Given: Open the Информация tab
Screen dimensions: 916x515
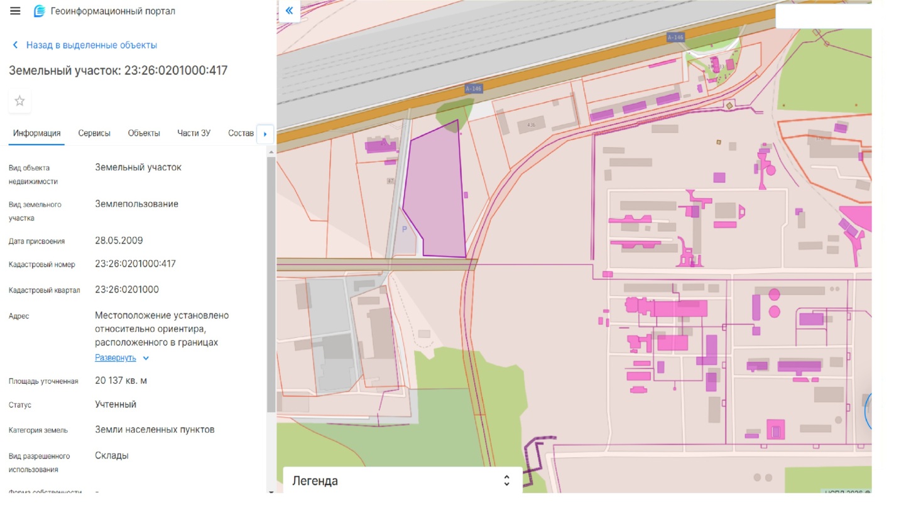Looking at the screenshot, I should tap(37, 133).
